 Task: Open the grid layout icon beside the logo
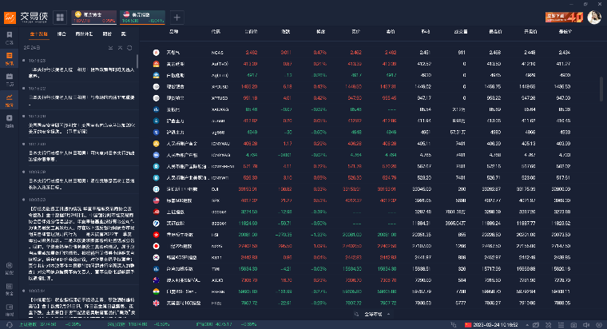[60, 18]
